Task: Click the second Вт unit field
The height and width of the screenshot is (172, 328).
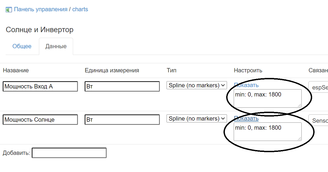Action: coord(122,119)
